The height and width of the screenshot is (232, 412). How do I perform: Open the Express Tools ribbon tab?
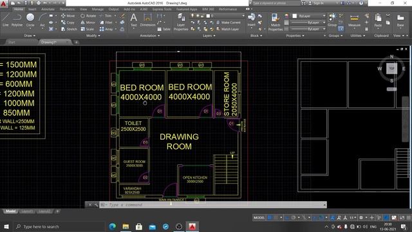(162, 9)
